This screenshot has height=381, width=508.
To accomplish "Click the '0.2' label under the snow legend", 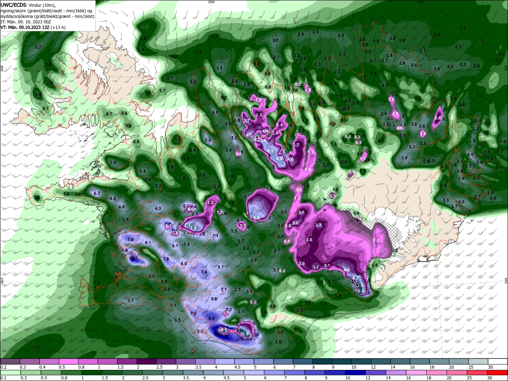I will [3, 367].
